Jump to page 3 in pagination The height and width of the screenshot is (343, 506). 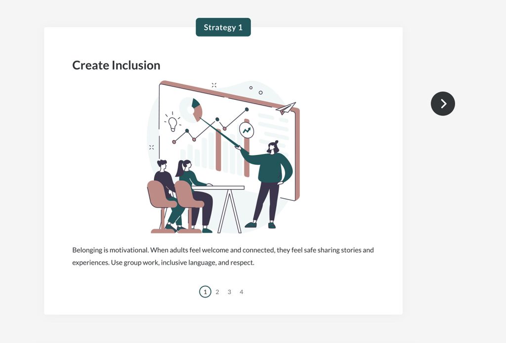(229, 292)
